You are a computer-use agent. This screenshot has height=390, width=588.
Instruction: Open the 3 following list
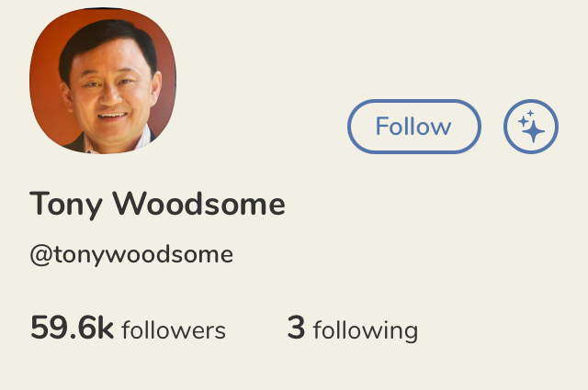point(353,329)
